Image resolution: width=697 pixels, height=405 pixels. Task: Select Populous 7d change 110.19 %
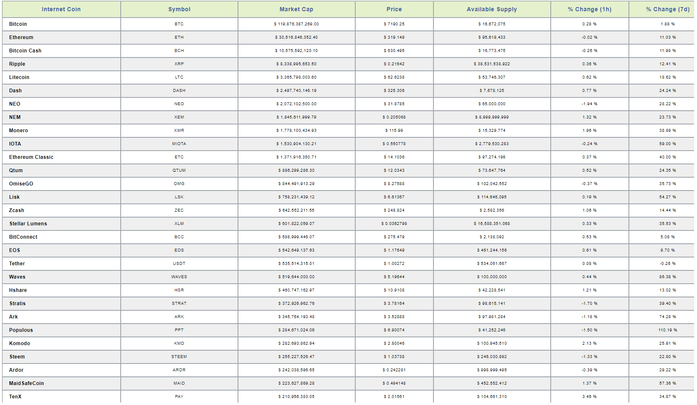point(668,330)
